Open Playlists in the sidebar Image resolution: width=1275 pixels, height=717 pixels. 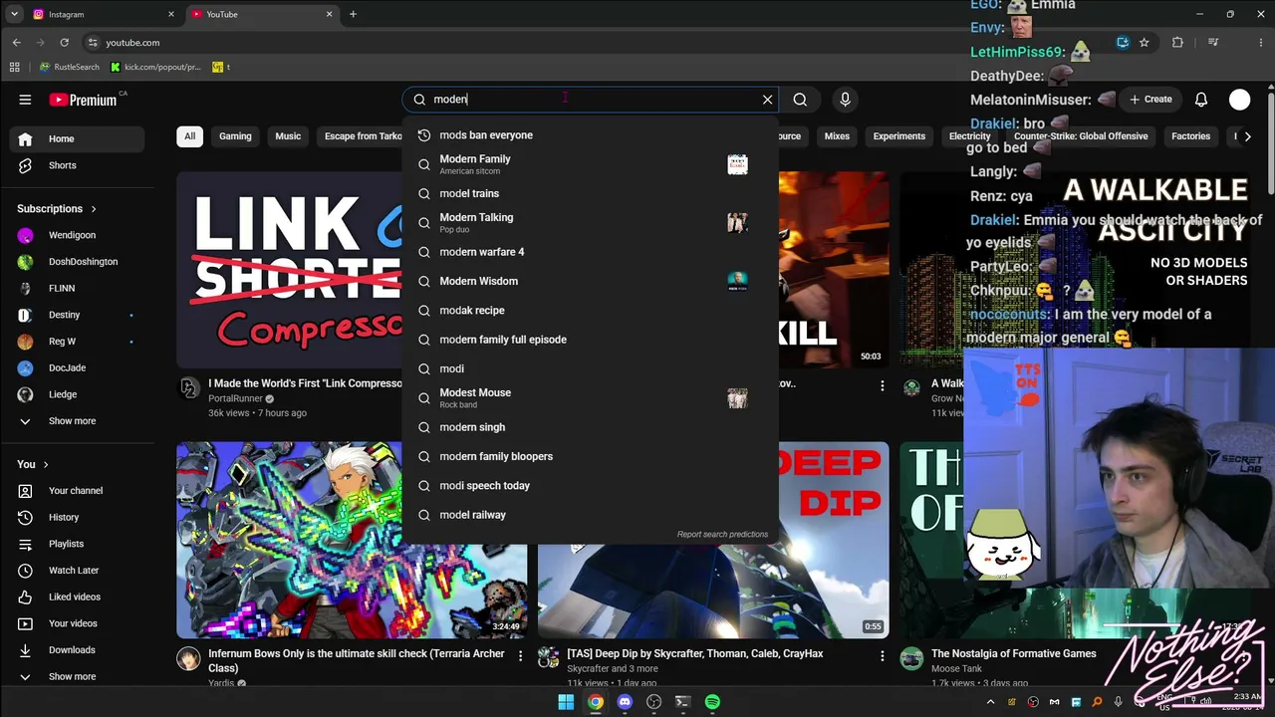click(79, 544)
